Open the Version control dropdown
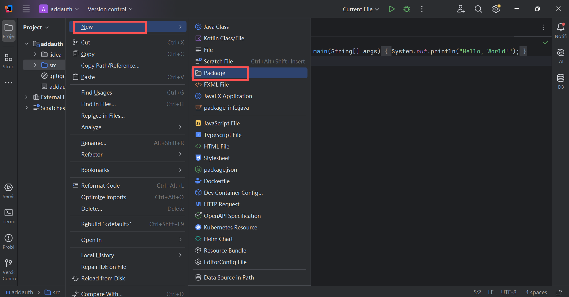Image resolution: width=569 pixels, height=297 pixels. point(110,9)
